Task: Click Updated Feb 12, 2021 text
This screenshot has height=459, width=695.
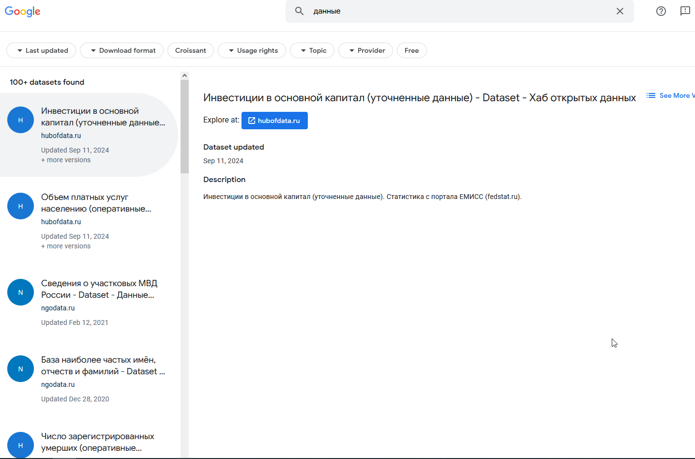Action: click(x=75, y=322)
